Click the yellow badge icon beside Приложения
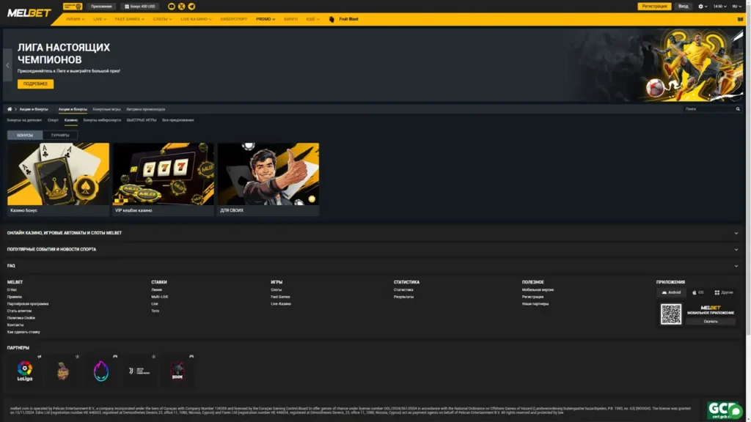Image resolution: width=751 pixels, height=422 pixels. (73, 6)
